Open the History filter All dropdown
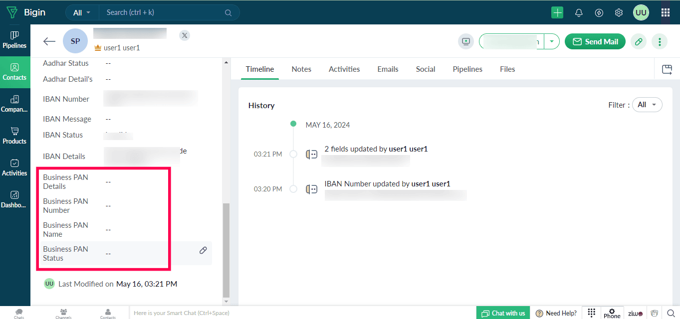Image resolution: width=680 pixels, height=319 pixels. point(647,105)
